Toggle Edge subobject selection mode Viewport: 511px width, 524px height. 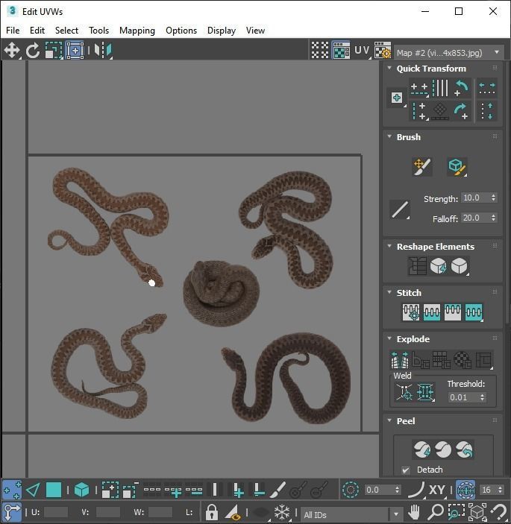(x=33, y=490)
